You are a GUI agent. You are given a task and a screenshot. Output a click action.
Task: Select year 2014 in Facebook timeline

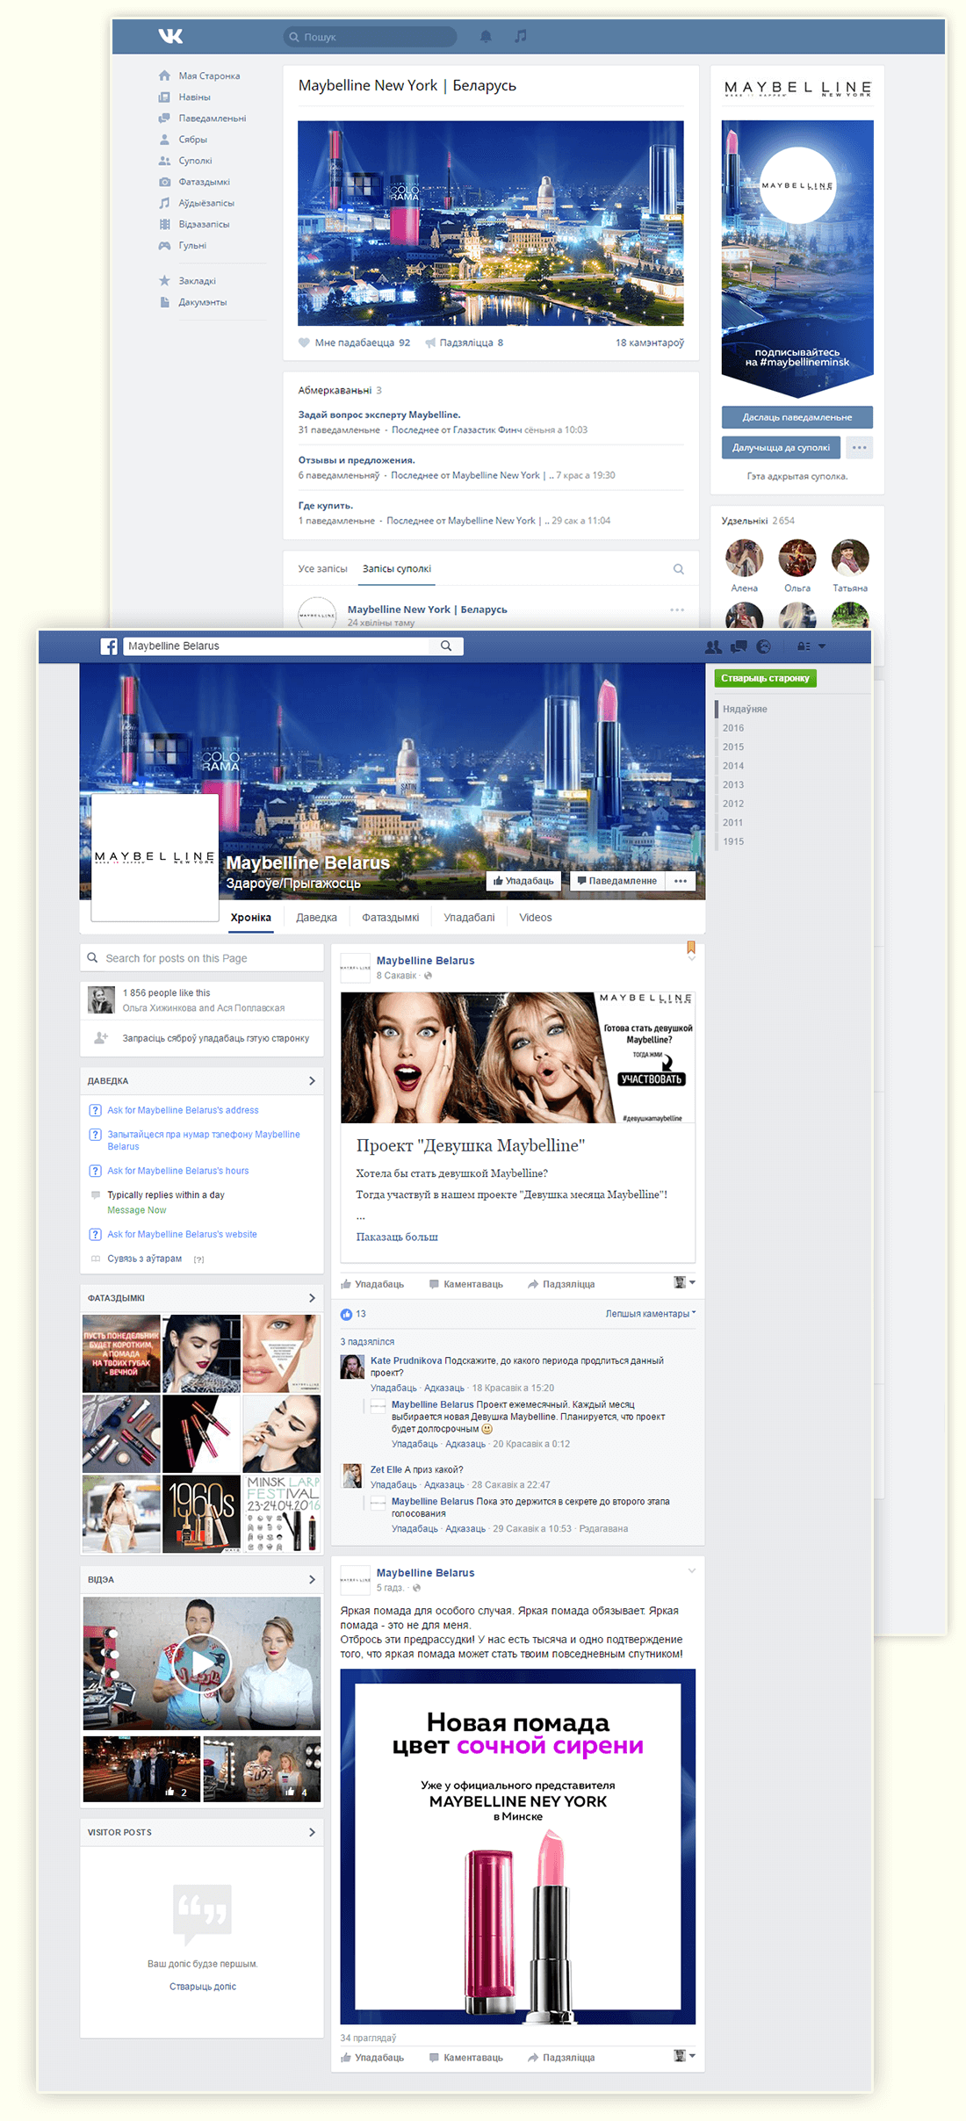pos(733,766)
